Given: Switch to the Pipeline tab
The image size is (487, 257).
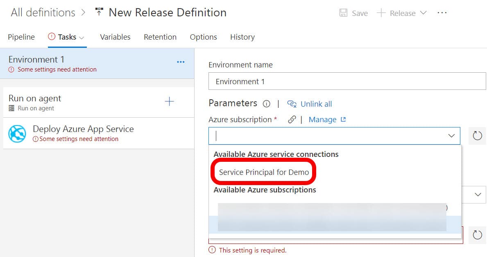Looking at the screenshot, I should [x=21, y=37].
